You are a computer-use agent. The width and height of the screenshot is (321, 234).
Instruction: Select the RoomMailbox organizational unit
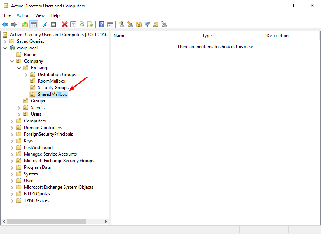pos(52,81)
